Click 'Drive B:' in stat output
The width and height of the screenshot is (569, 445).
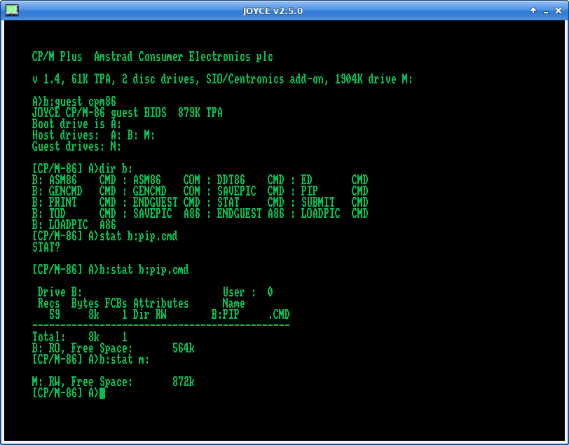point(60,292)
